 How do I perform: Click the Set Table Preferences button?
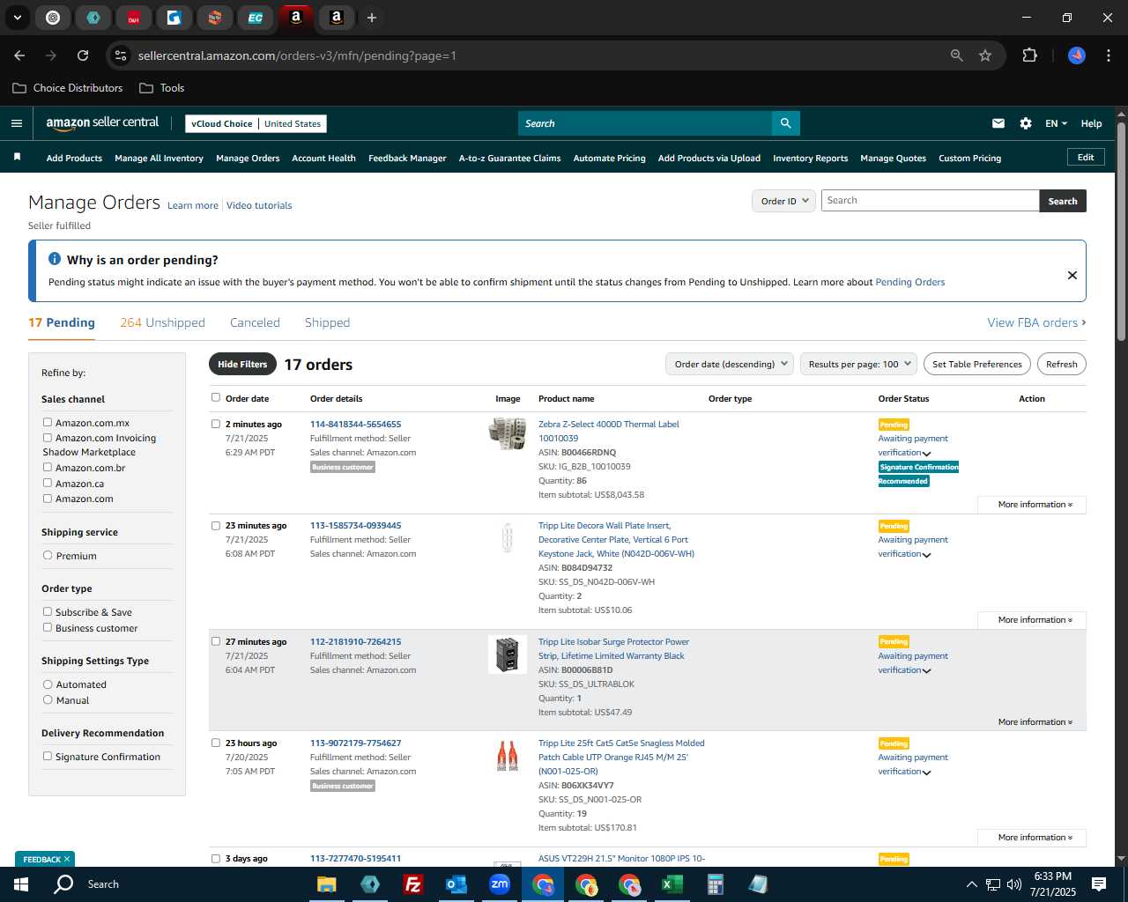[x=976, y=364]
